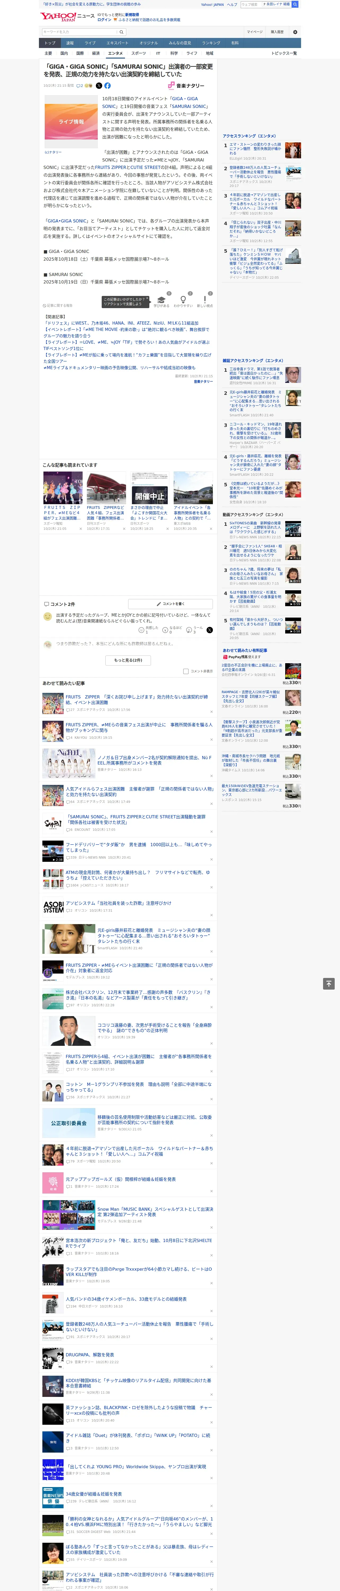The width and height of the screenshot is (340, 1591).
Task: Share article on Facebook icon
Action: [107, 86]
